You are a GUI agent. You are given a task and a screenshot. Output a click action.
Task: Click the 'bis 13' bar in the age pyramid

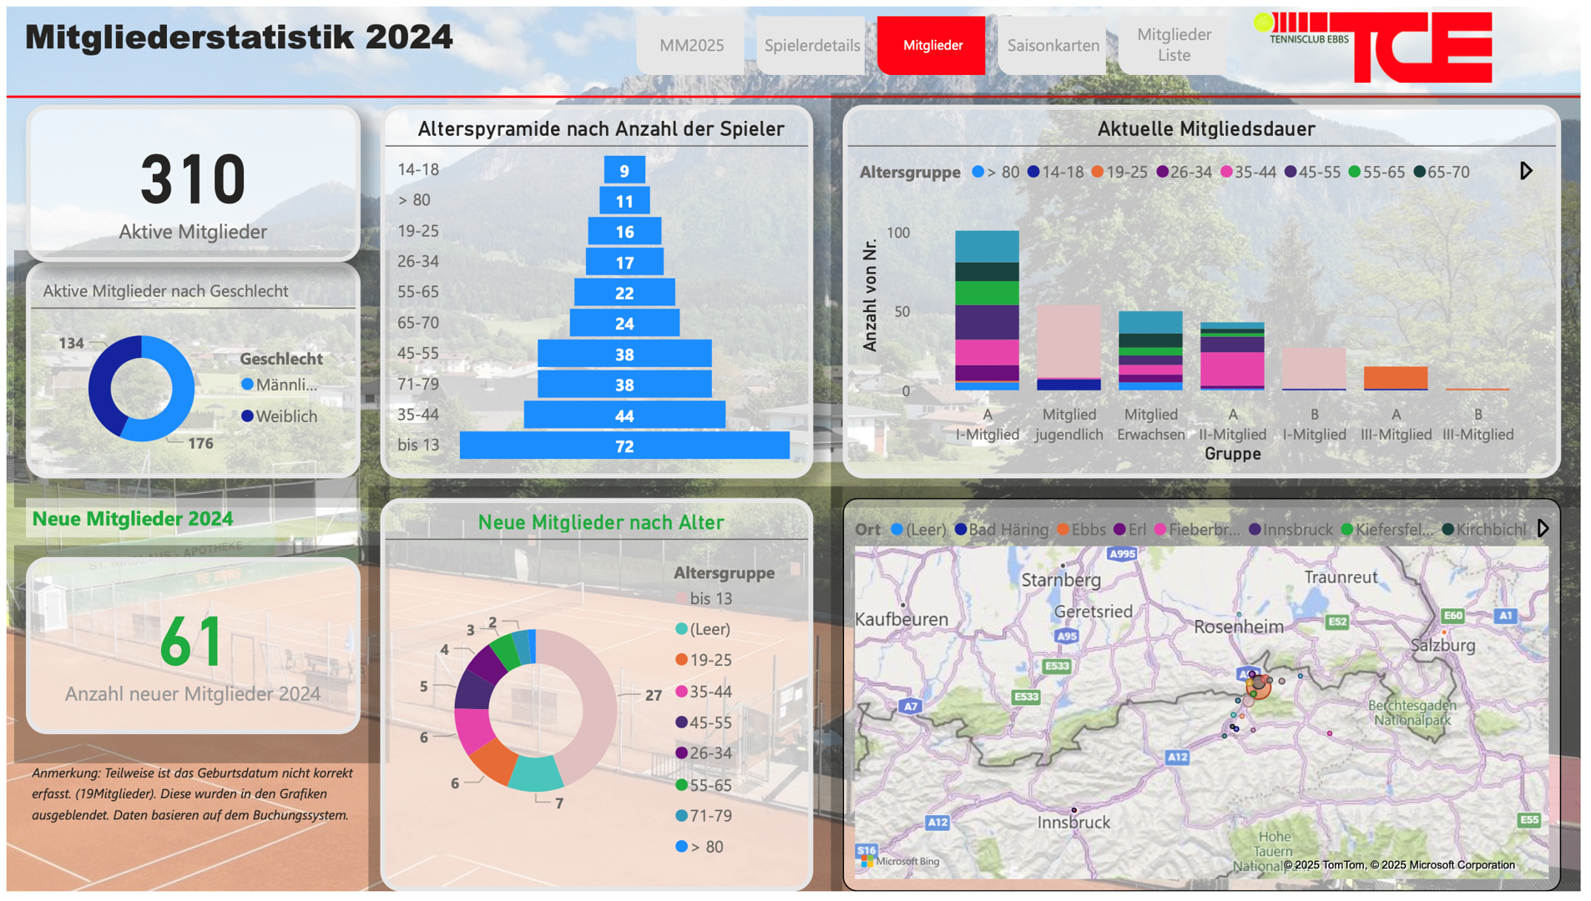pyautogui.click(x=624, y=445)
